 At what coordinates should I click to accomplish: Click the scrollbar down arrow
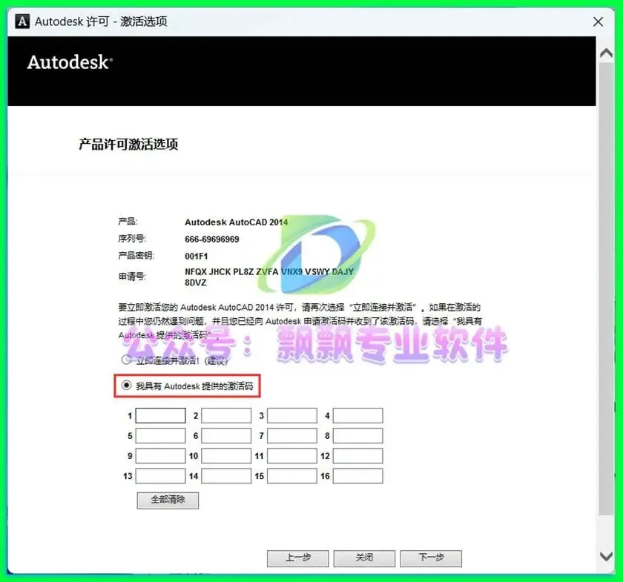tap(606, 556)
